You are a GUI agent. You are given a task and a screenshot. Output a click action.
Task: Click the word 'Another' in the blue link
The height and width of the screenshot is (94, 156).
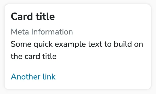(26, 77)
